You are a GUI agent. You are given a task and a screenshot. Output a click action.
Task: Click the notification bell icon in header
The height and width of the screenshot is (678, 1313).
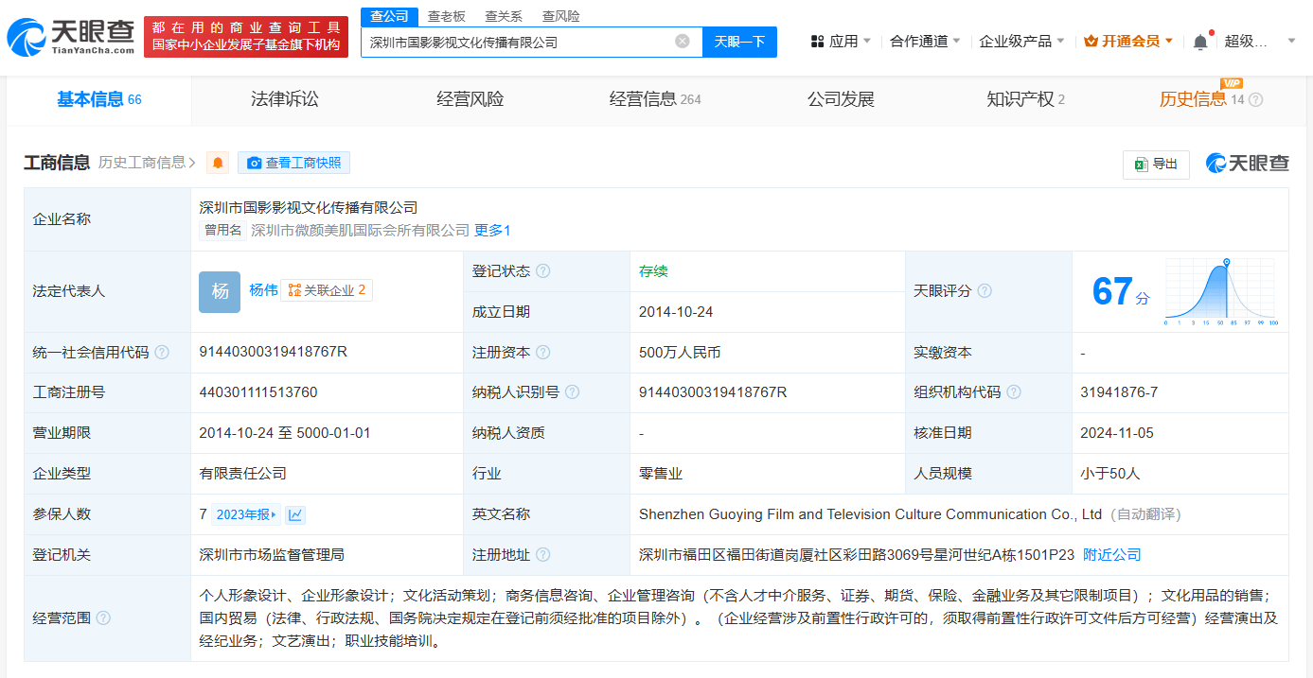tap(1200, 42)
